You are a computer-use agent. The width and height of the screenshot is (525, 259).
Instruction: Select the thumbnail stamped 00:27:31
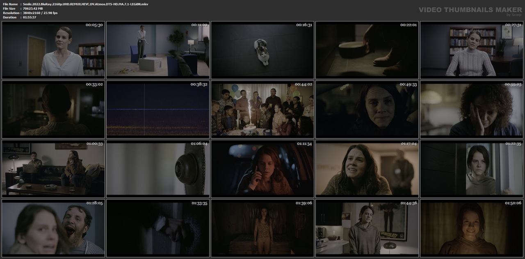click(x=472, y=50)
